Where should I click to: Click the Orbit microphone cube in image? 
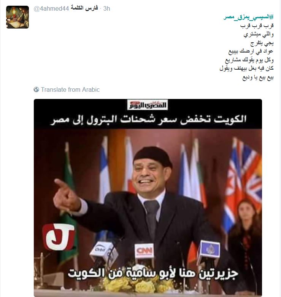tap(103, 251)
